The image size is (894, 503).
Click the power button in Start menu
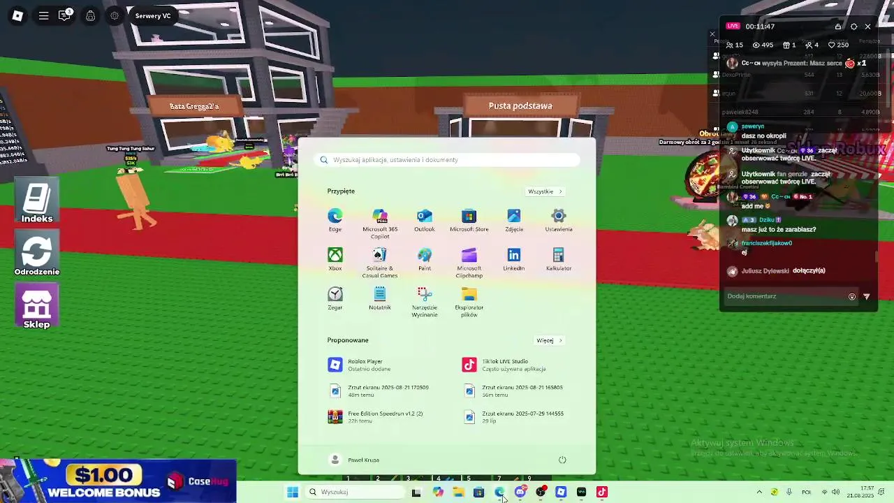tap(562, 460)
